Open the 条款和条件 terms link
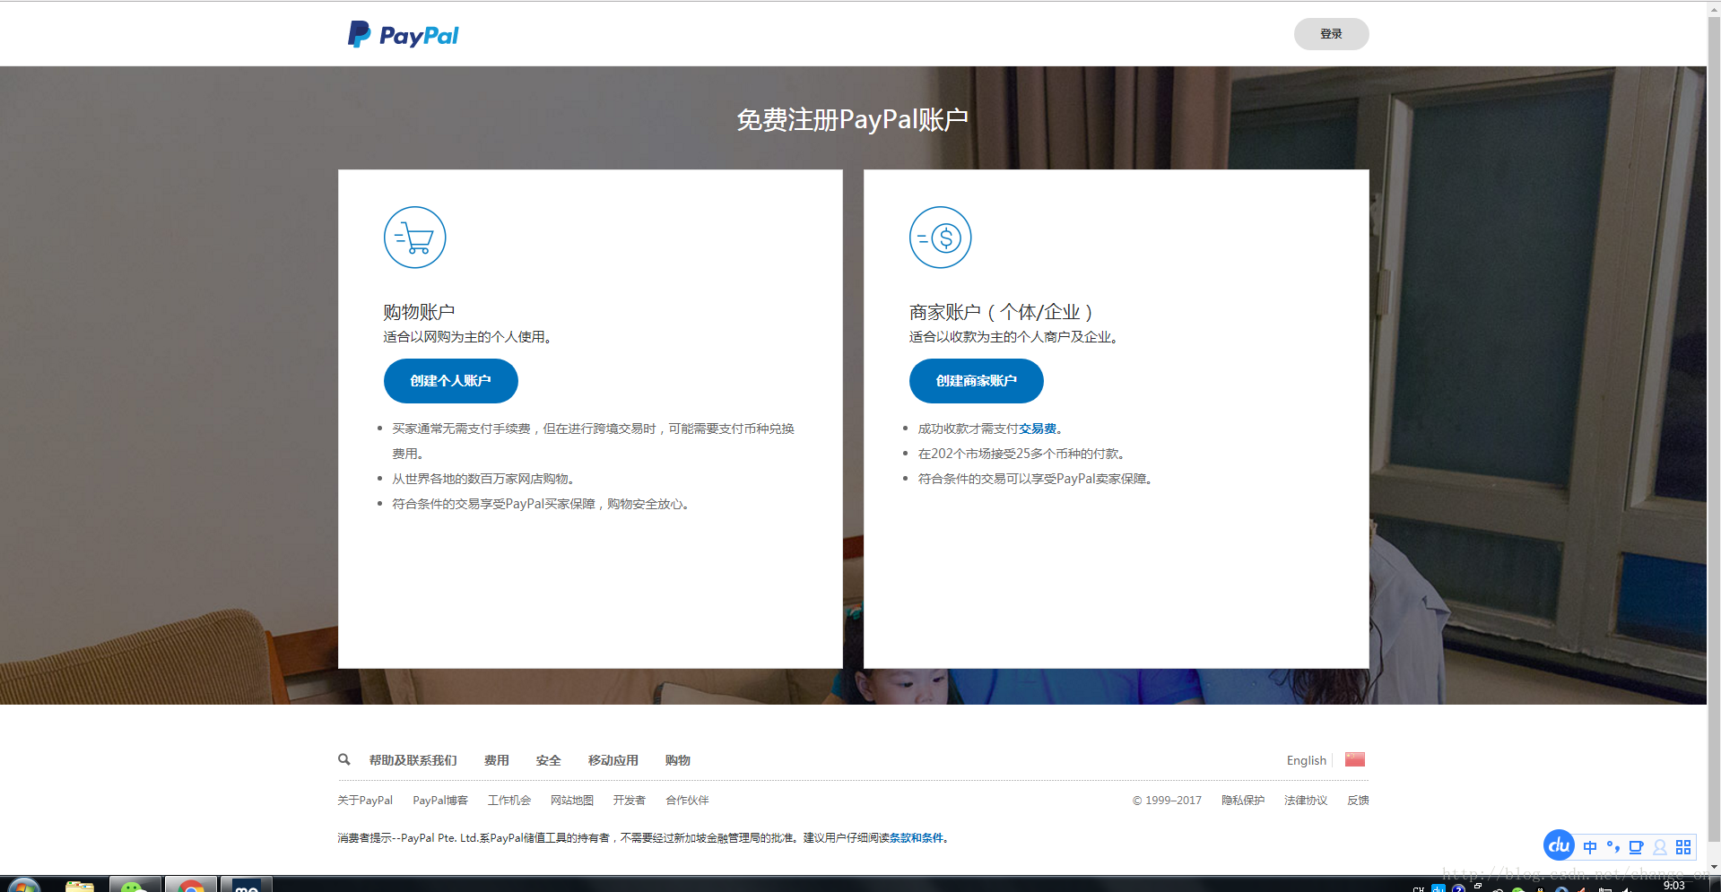This screenshot has width=1721, height=892. [917, 838]
